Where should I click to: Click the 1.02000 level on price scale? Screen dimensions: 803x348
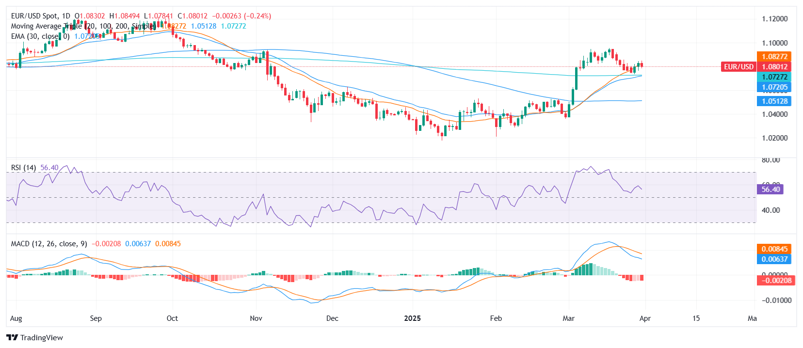(x=774, y=138)
